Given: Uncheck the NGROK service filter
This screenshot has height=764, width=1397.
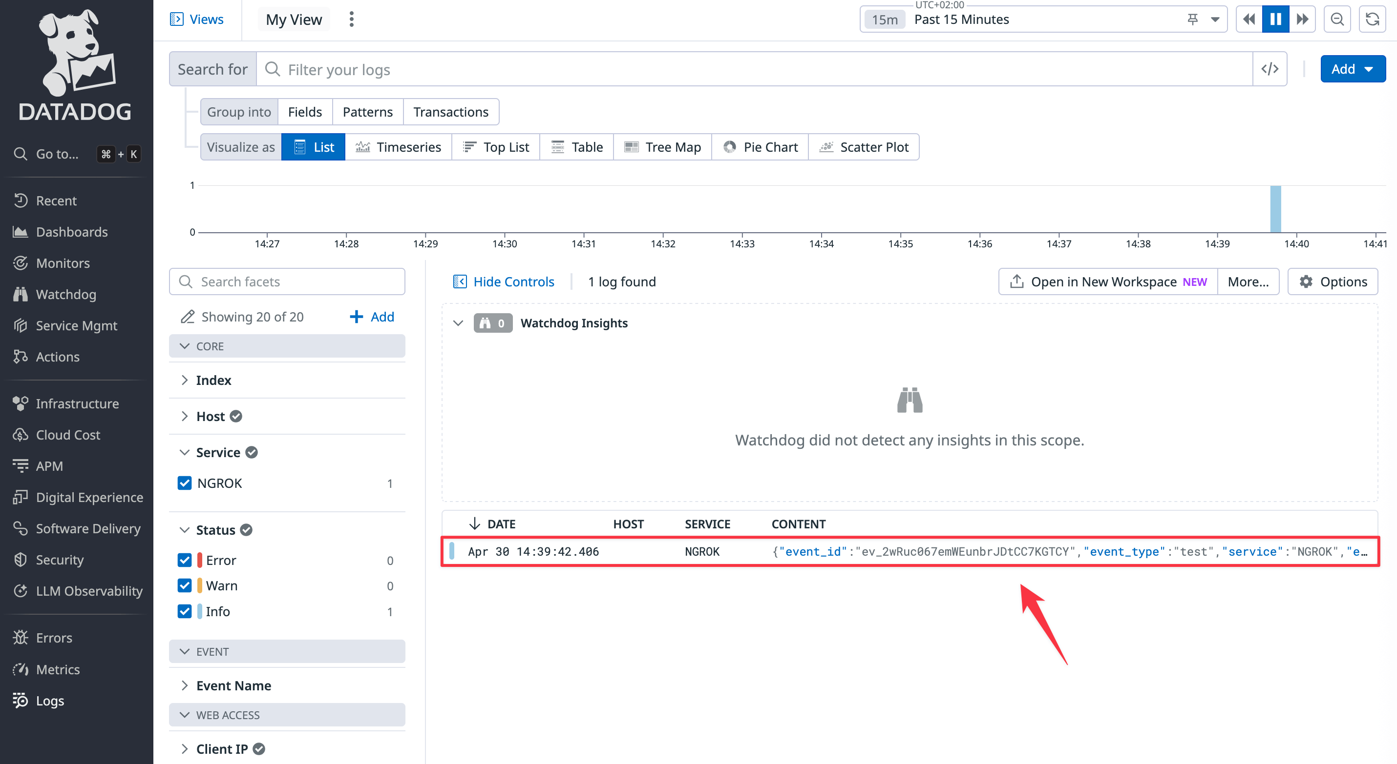Looking at the screenshot, I should pyautogui.click(x=185, y=483).
